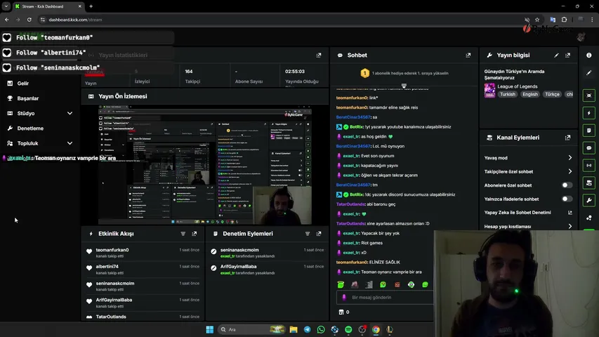Open Telegram from the taskbar
The width and height of the screenshot is (599, 337).
pyautogui.click(x=307, y=329)
